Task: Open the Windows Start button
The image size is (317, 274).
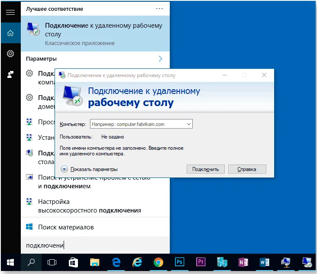Action: (x=10, y=262)
